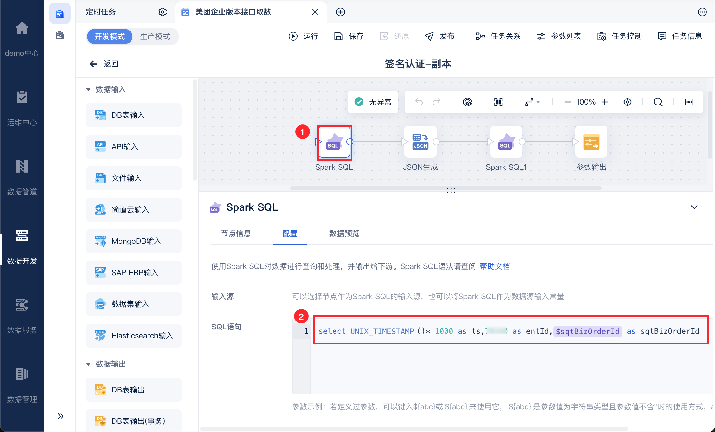
Task: Open the 节点信息 tab
Action: tap(235, 234)
